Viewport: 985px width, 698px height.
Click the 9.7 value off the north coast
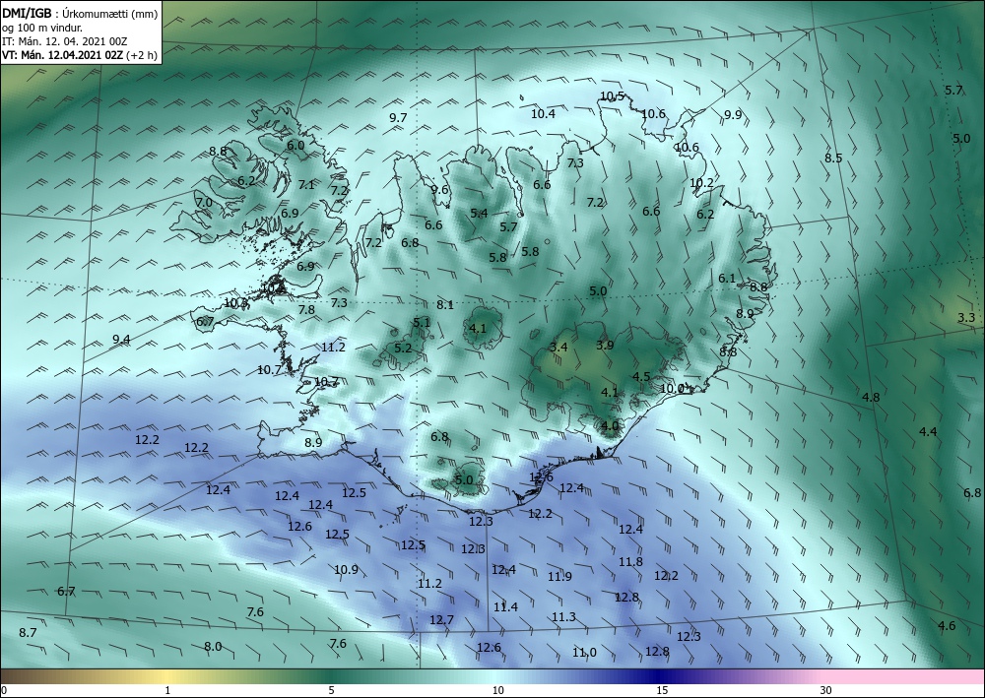pos(398,118)
